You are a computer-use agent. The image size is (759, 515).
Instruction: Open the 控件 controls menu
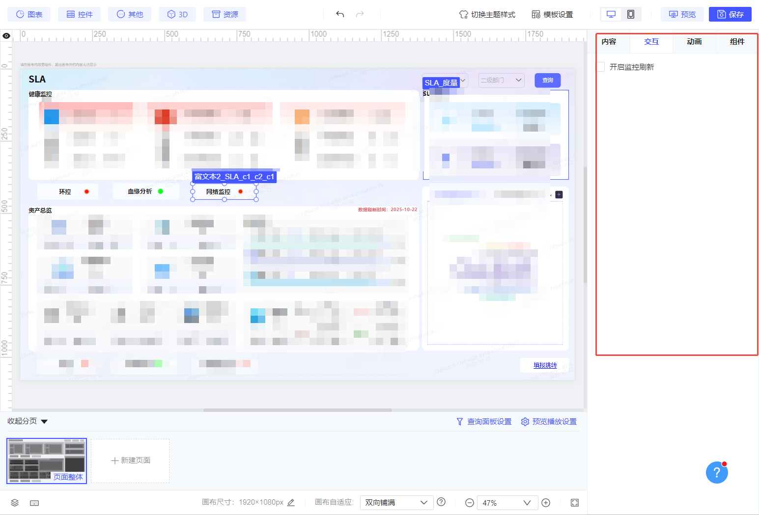(80, 14)
